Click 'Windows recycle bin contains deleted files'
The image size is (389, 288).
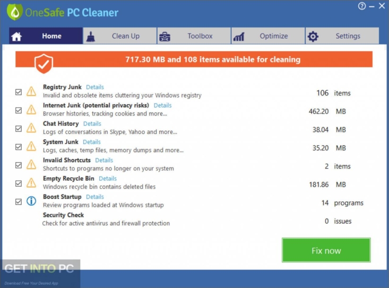pos(99,187)
